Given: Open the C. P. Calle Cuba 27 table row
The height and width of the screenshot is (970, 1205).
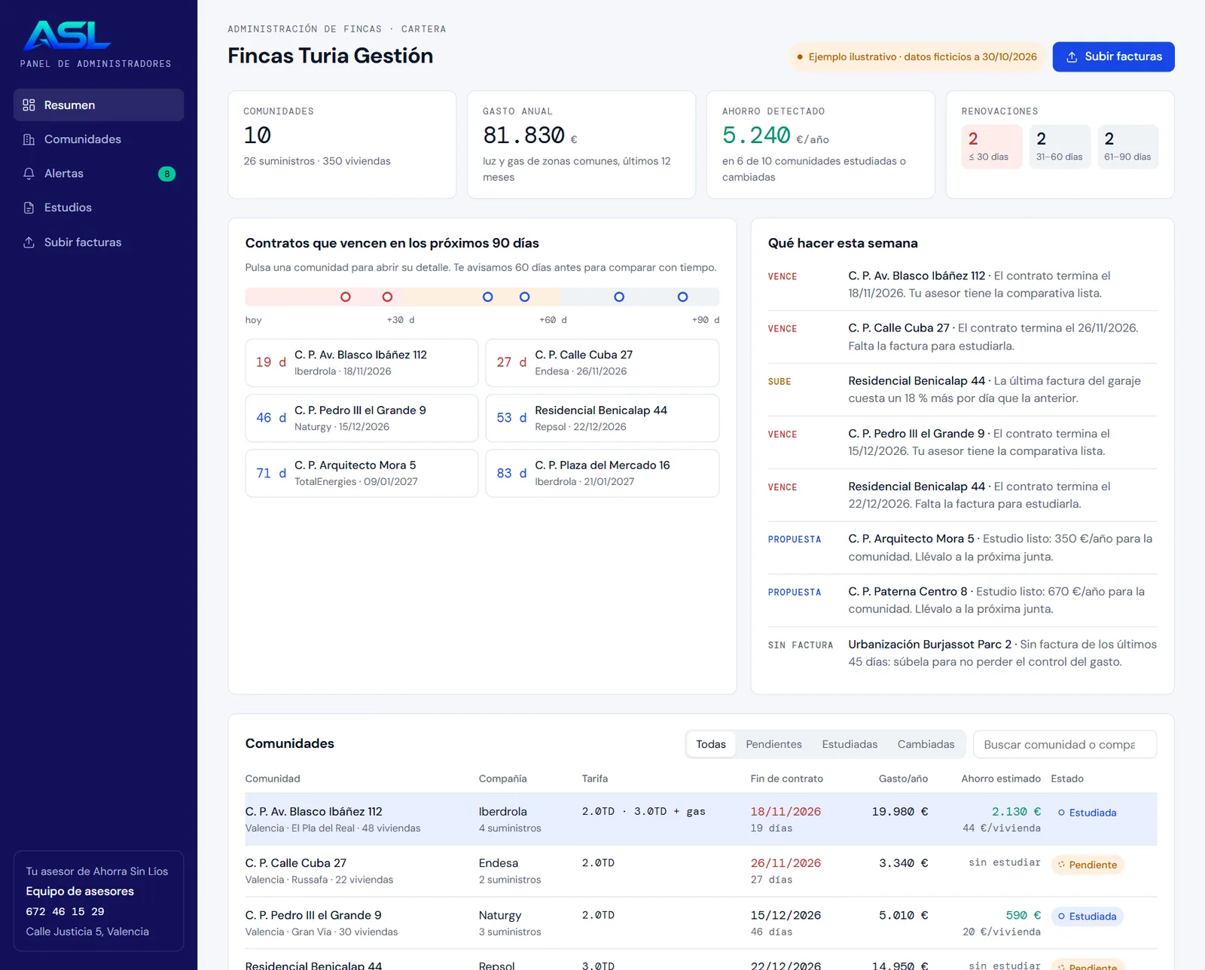Looking at the screenshot, I should click(701, 871).
